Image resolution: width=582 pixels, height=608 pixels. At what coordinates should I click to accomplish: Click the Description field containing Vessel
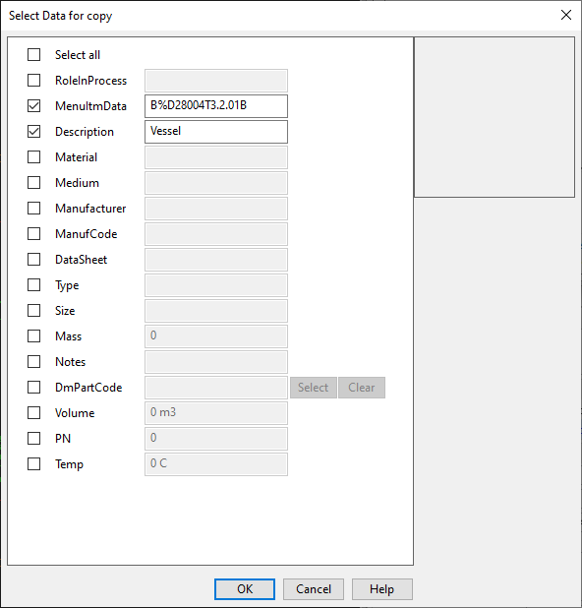pos(216,132)
